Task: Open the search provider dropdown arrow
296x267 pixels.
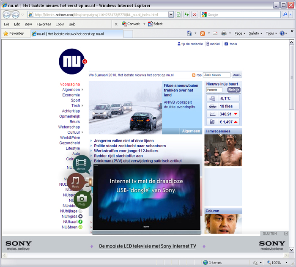Action: [291, 14]
